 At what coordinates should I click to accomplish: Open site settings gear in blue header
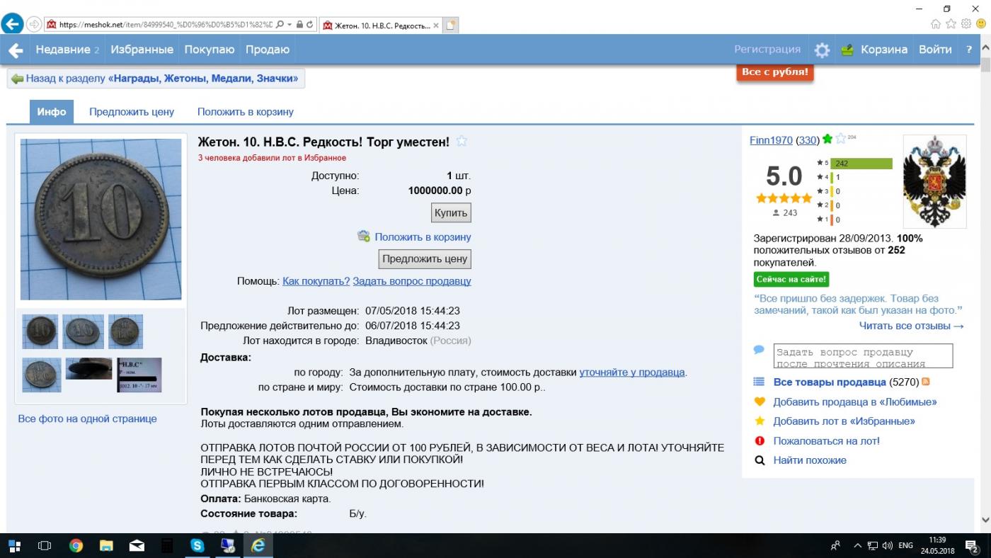[822, 50]
